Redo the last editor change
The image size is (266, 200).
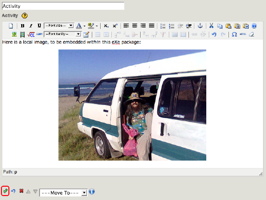pos(223,34)
